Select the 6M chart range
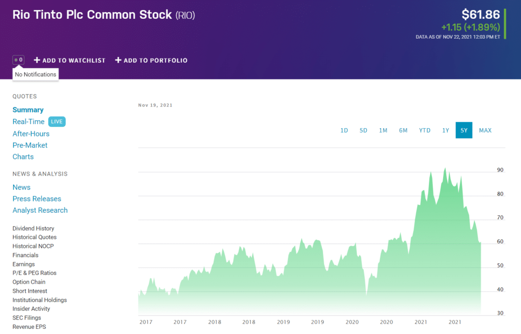The image size is (521, 334). click(403, 130)
